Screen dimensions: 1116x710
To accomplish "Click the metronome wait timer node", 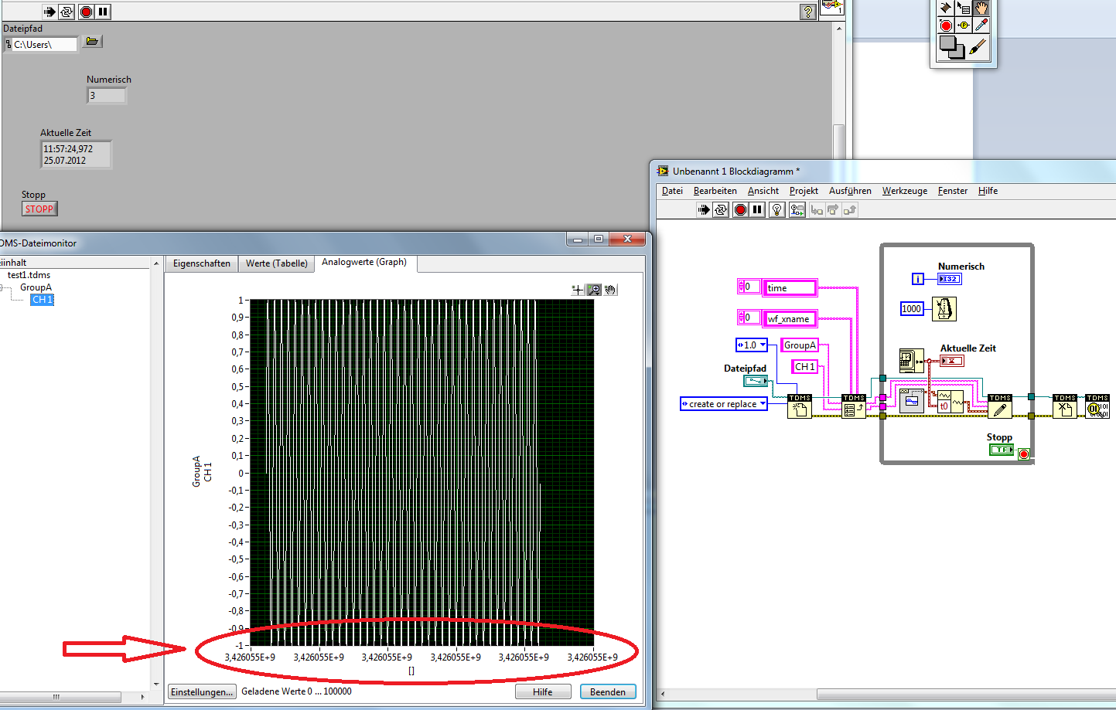I will 944,308.
